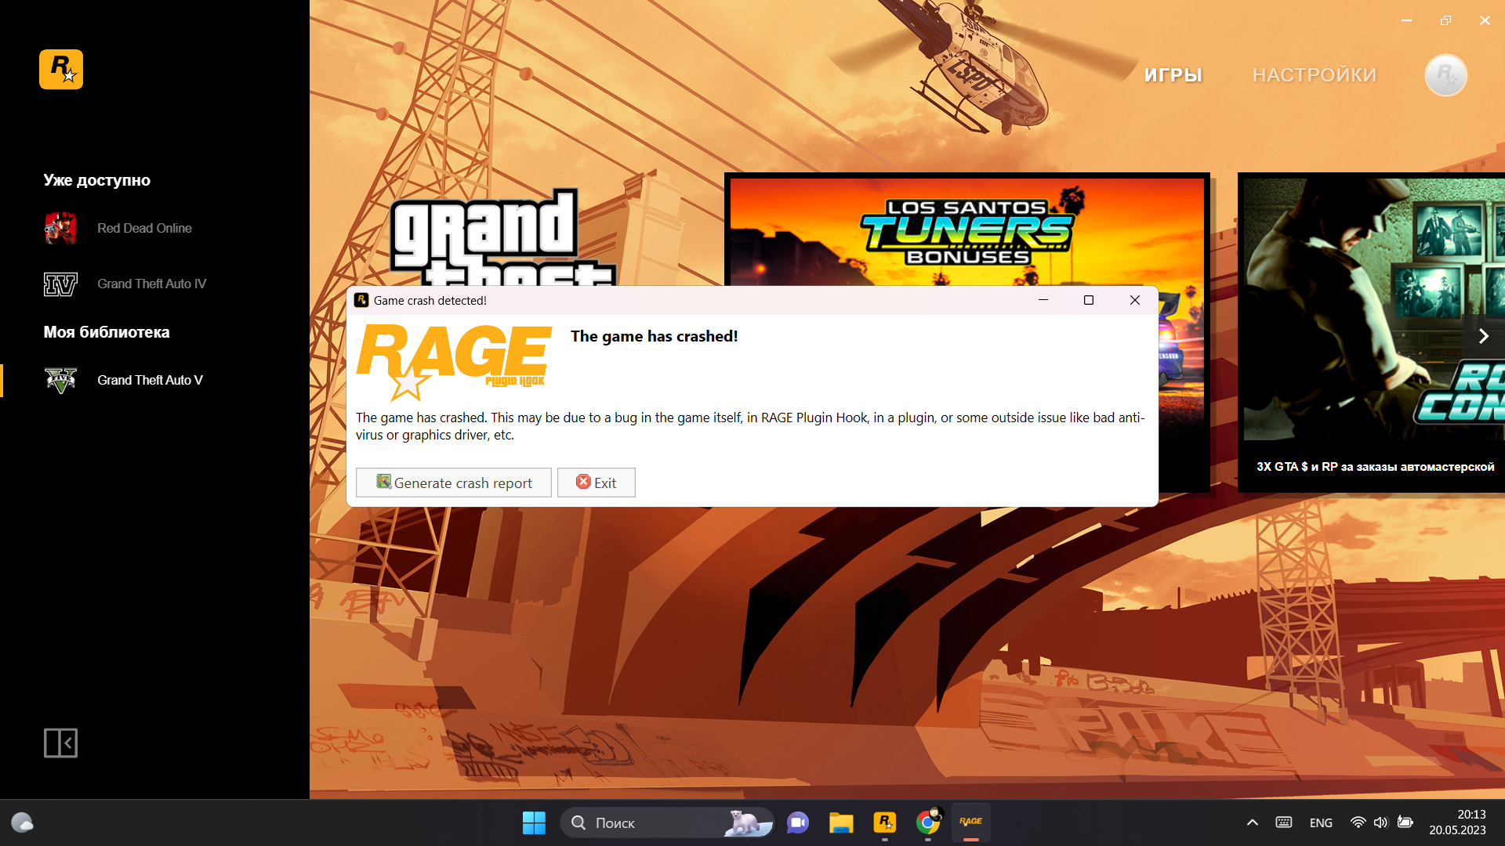Screen dimensions: 1505x846
Task: Switch to НАСТРОЙКИ tab
Action: (x=1314, y=75)
